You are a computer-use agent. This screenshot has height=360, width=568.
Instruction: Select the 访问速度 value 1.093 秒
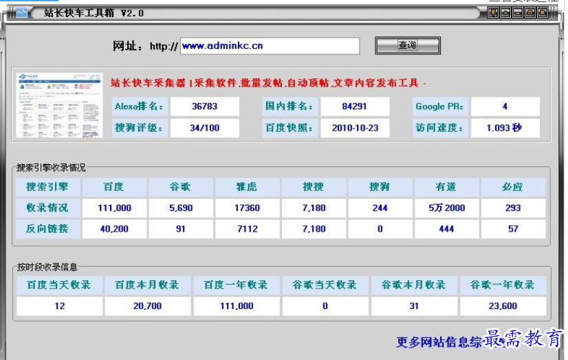[x=505, y=128]
